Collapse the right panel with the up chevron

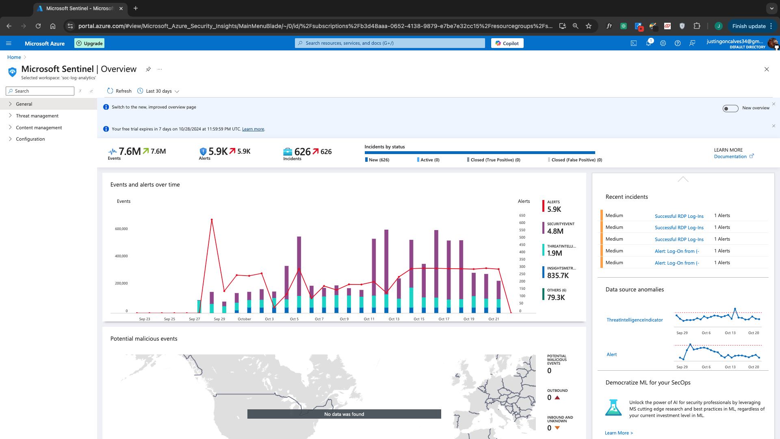pyautogui.click(x=683, y=179)
